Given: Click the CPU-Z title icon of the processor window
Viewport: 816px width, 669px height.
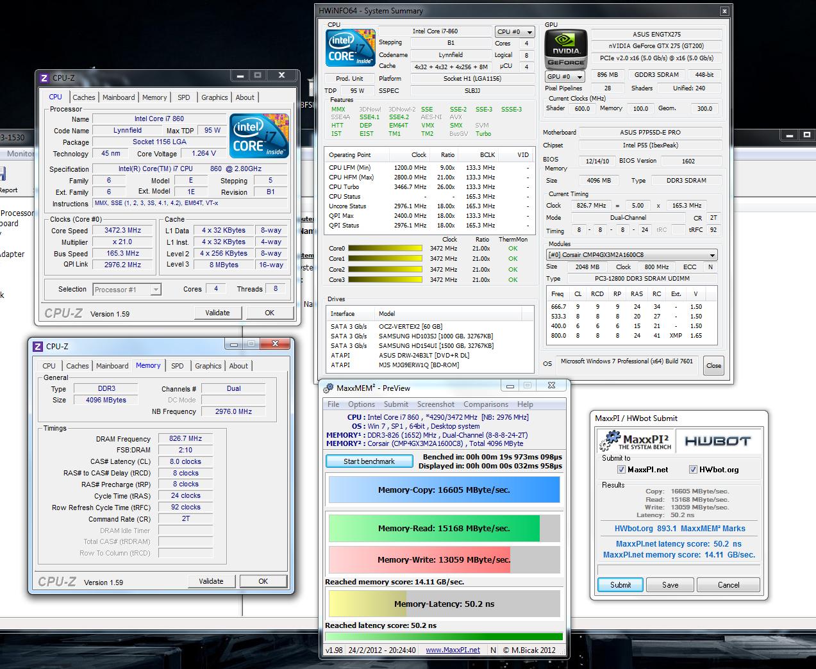Looking at the screenshot, I should pos(44,78).
